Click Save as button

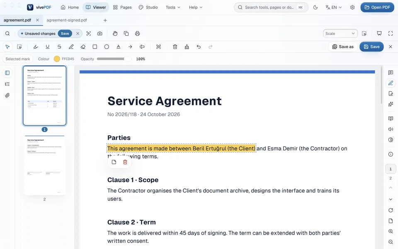coord(343,47)
